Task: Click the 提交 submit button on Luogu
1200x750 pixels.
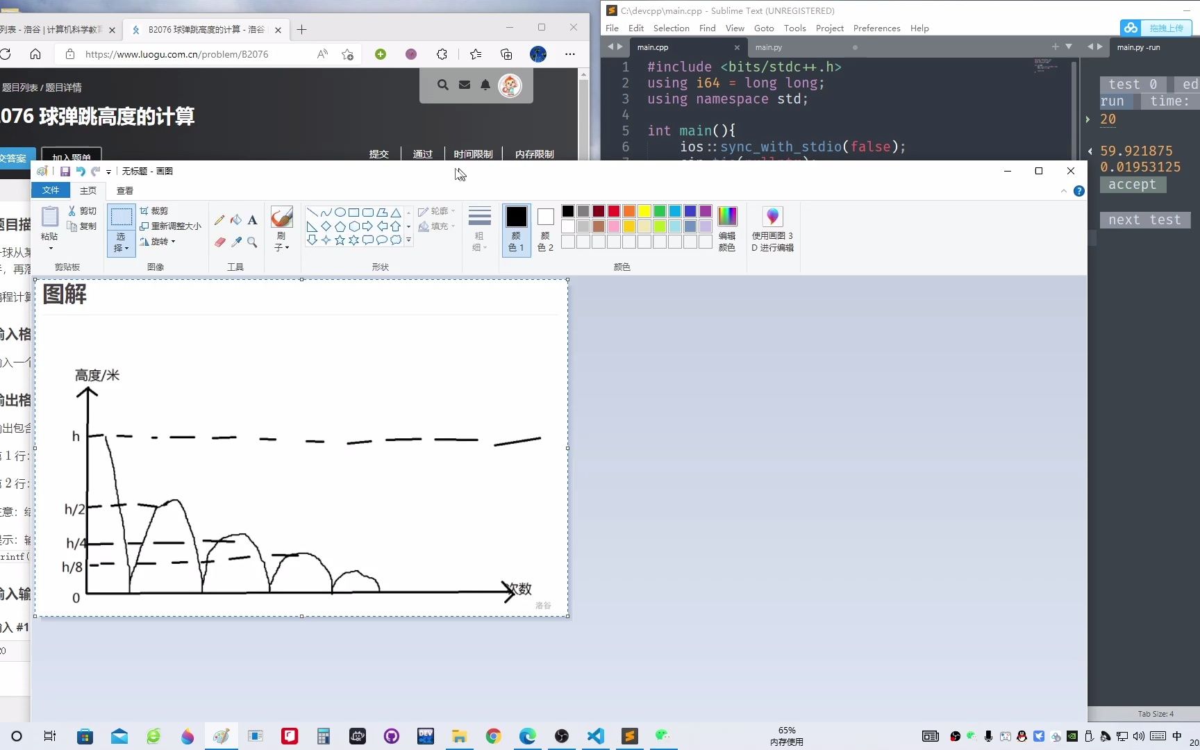Action: (x=378, y=153)
